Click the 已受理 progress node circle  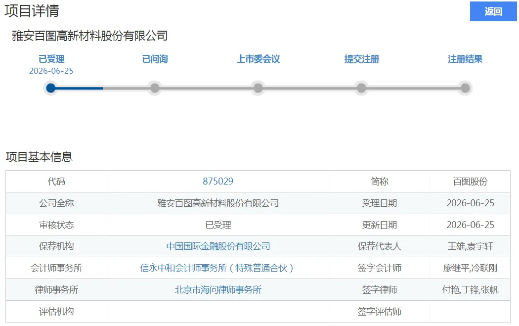pyautogui.click(x=51, y=88)
